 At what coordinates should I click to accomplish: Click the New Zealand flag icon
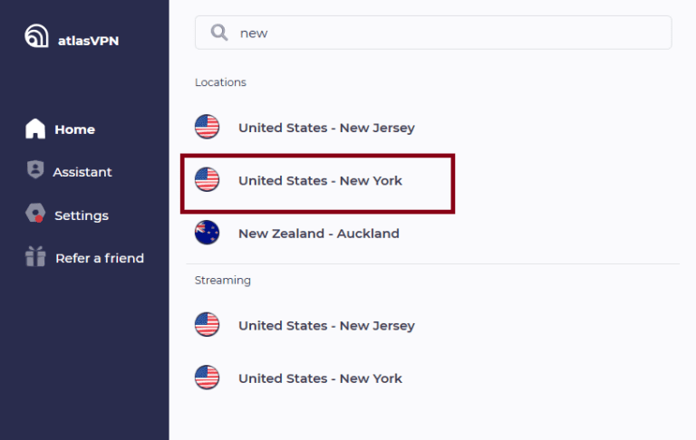click(208, 233)
